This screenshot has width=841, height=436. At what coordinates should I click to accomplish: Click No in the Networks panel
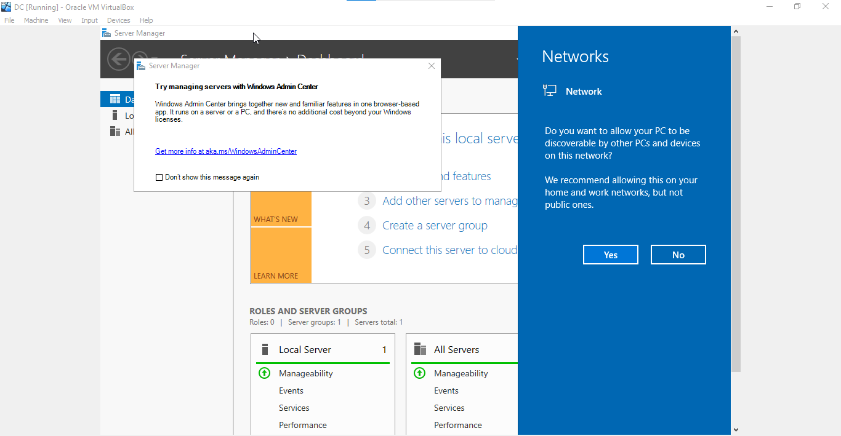click(678, 255)
